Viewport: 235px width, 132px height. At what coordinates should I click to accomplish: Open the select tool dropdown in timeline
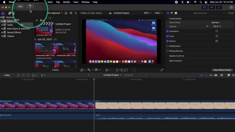[x=43, y=75]
